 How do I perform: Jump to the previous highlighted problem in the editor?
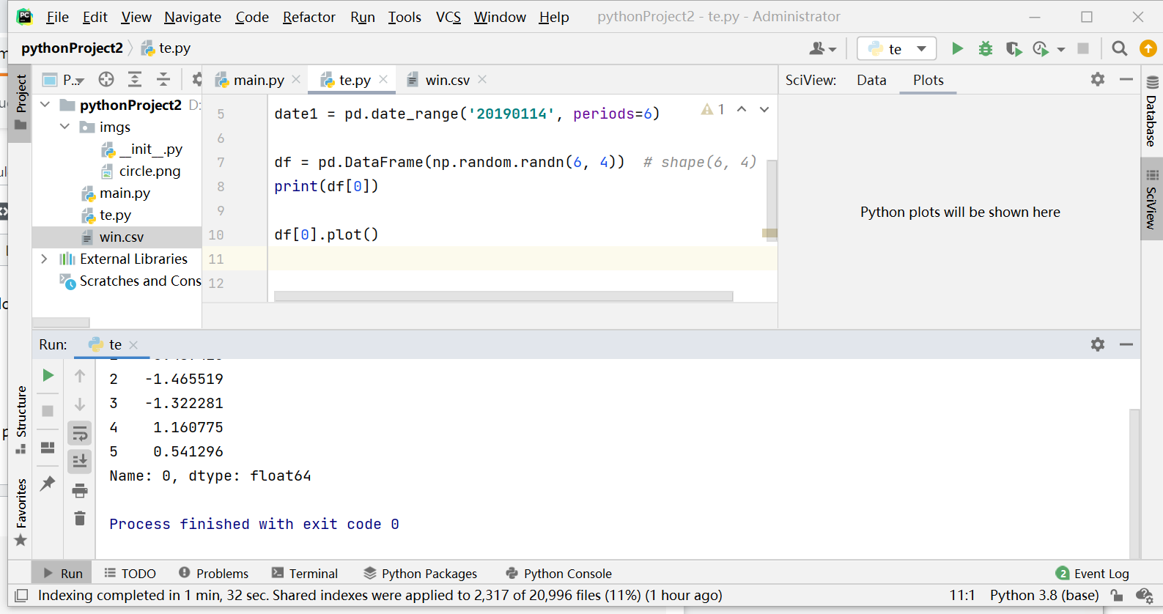(742, 109)
